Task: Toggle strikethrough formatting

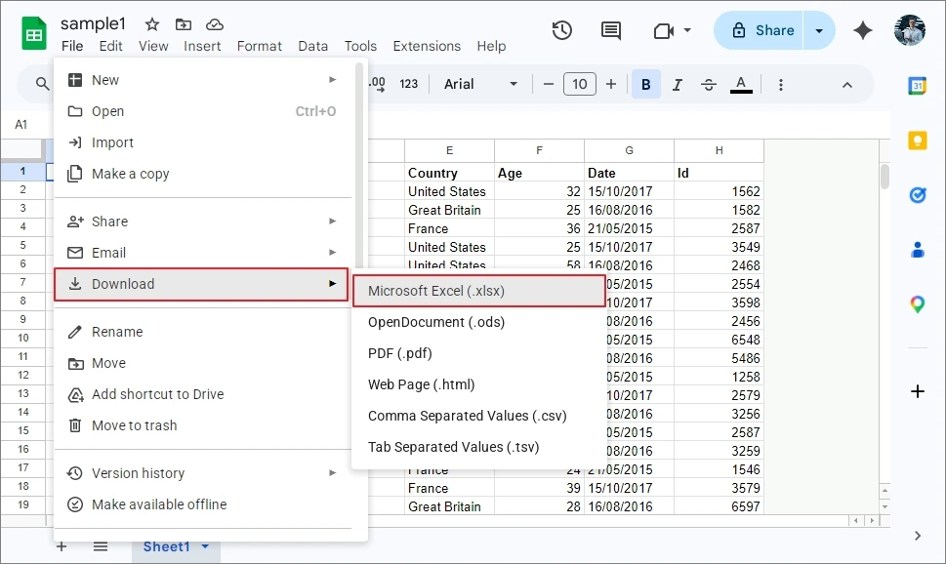Action: click(x=709, y=85)
